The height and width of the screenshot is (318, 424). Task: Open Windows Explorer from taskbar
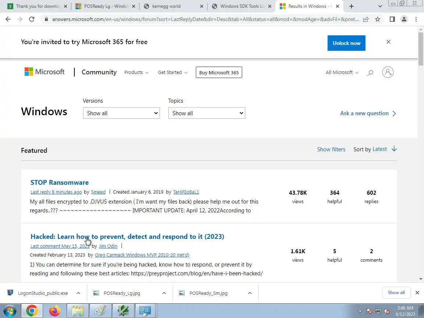click(77, 311)
